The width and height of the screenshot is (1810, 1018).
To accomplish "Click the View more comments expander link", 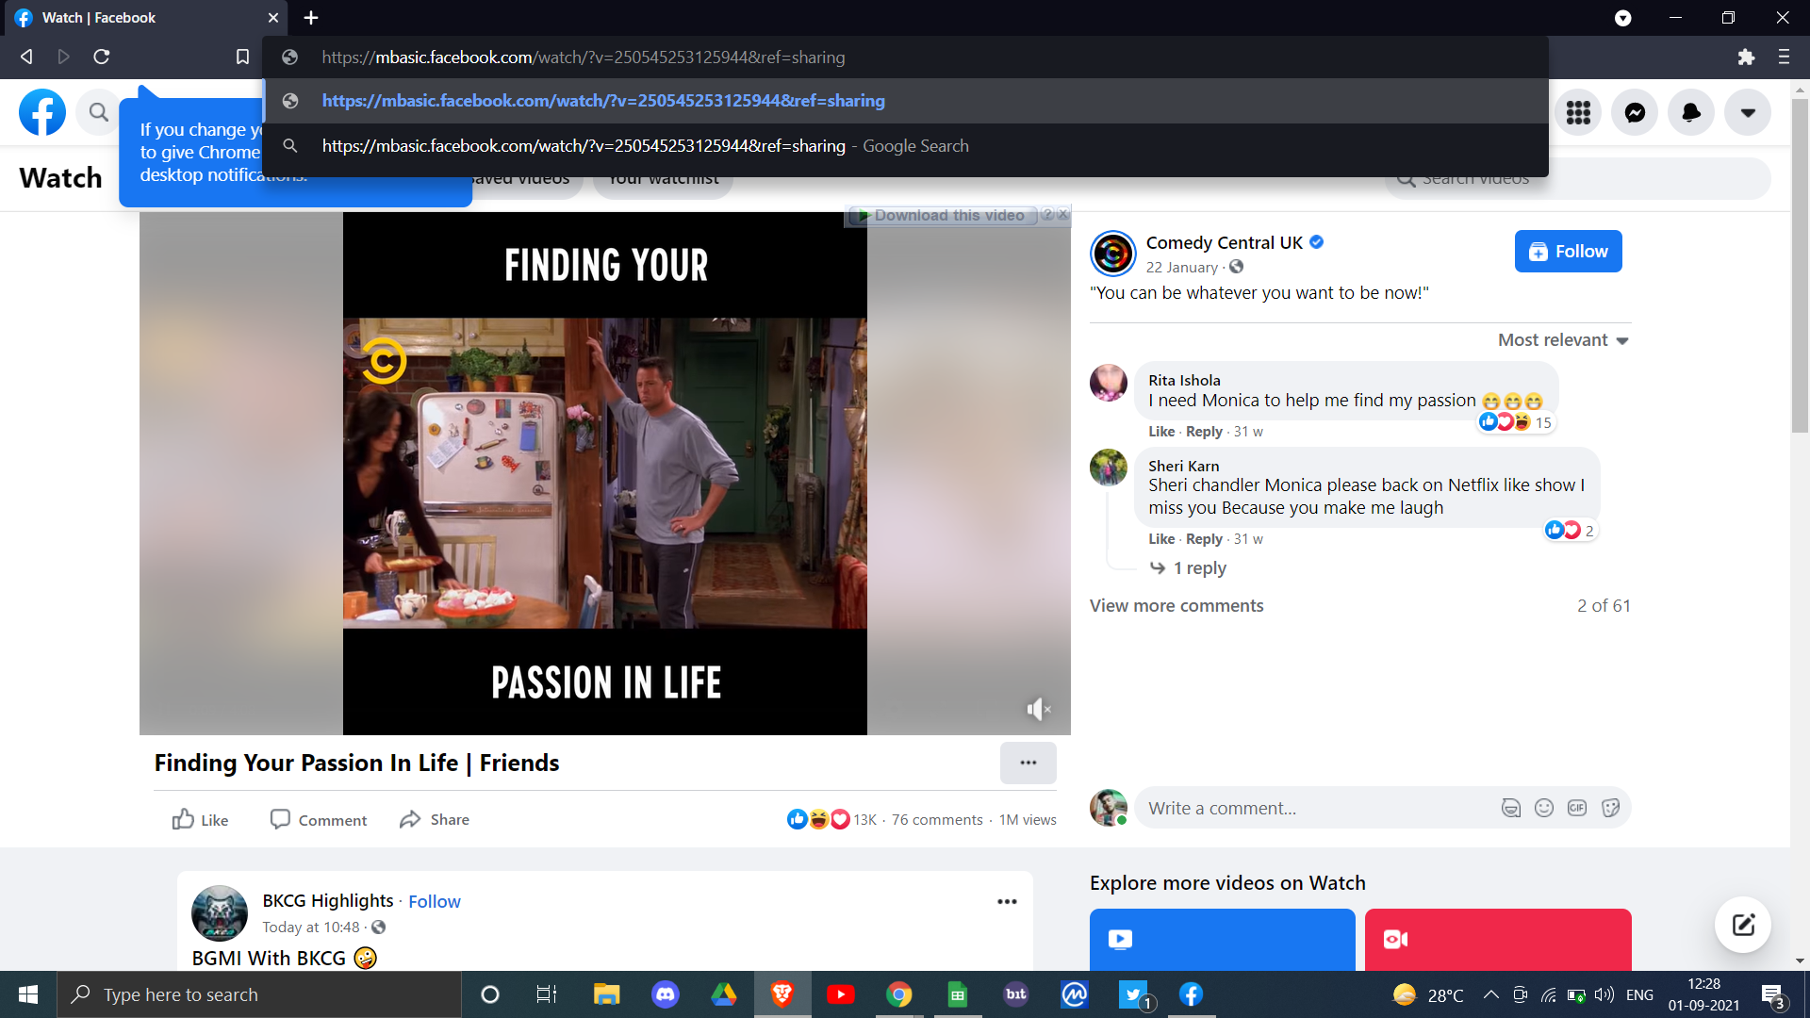I will click(1176, 605).
